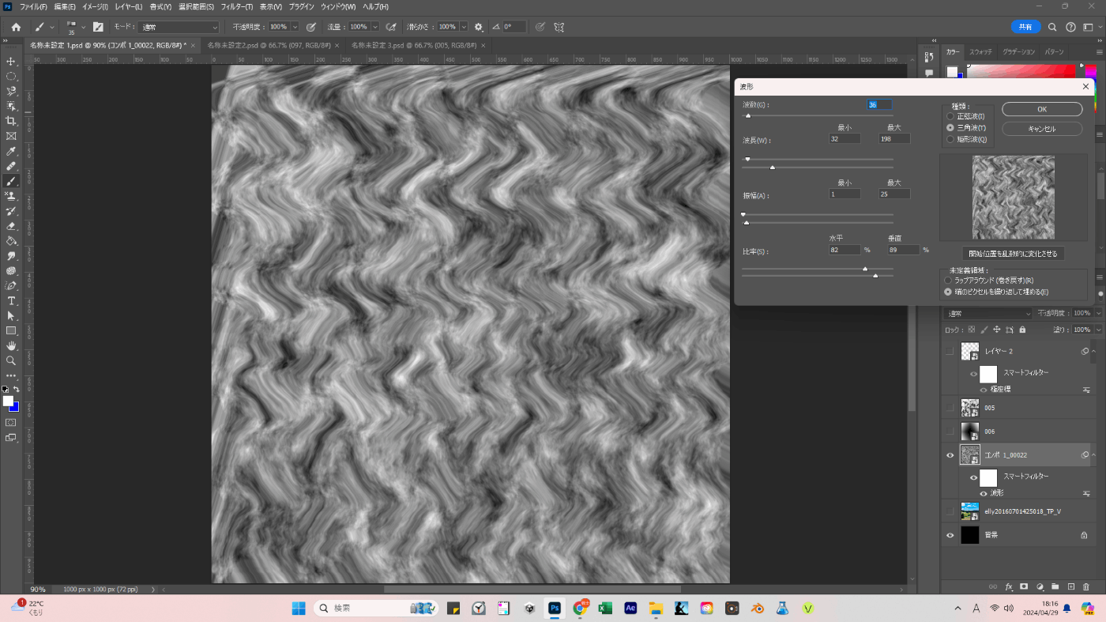Viewport: 1106px width, 622px height.
Task: Choose the Clone Stamp tool
Action: tap(11, 196)
